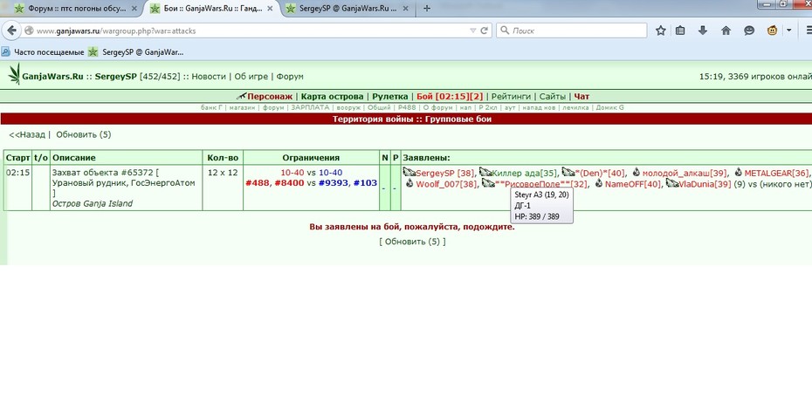Image resolution: width=812 pixels, height=396 pixels.
Task: Click the player name METALGEAR[36]
Action: [777, 173]
